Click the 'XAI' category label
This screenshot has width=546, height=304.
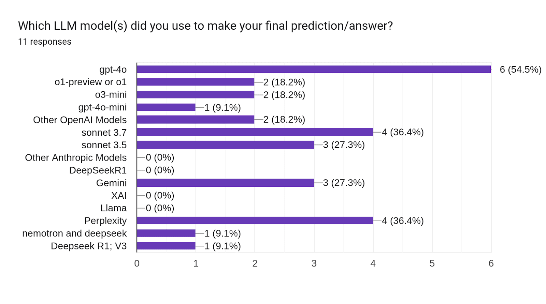click(x=119, y=196)
